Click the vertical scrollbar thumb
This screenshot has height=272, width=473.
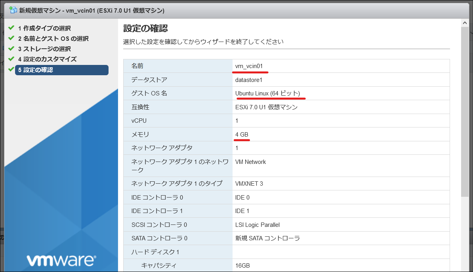(465, 112)
